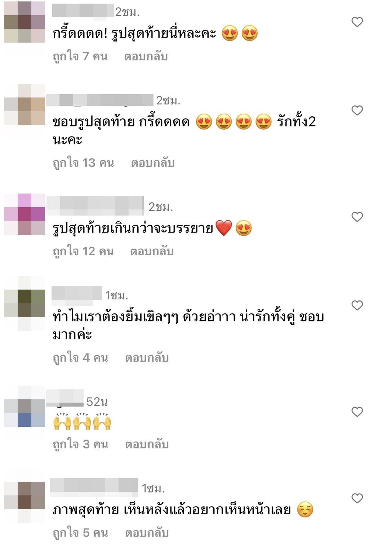Reply to comment with 7 likes
The width and height of the screenshot is (387, 551).
click(x=146, y=56)
